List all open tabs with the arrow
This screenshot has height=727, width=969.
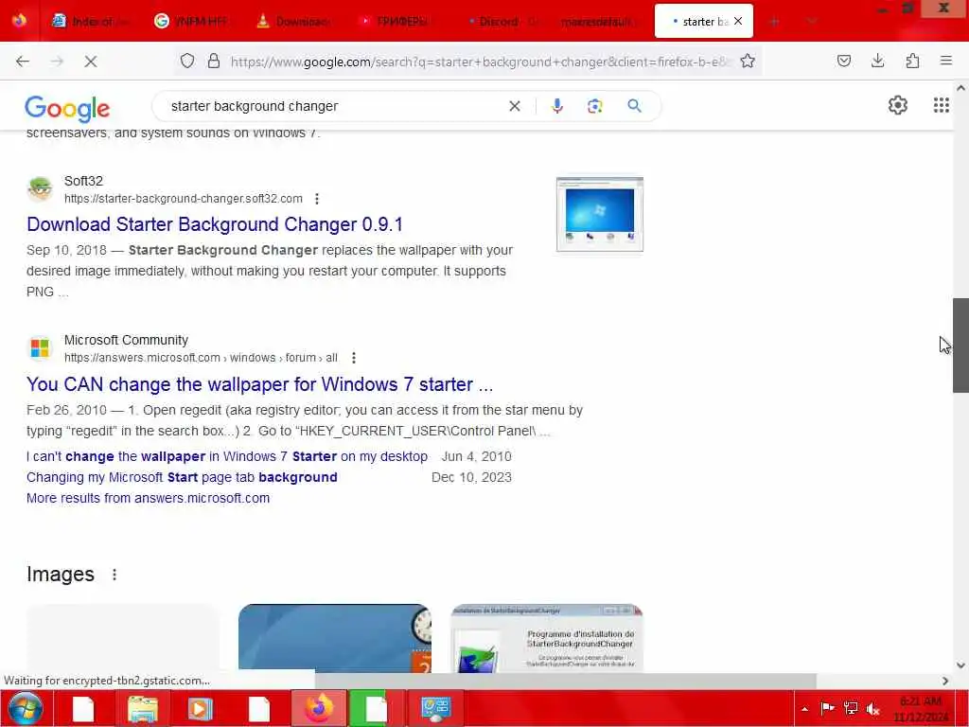point(811,22)
